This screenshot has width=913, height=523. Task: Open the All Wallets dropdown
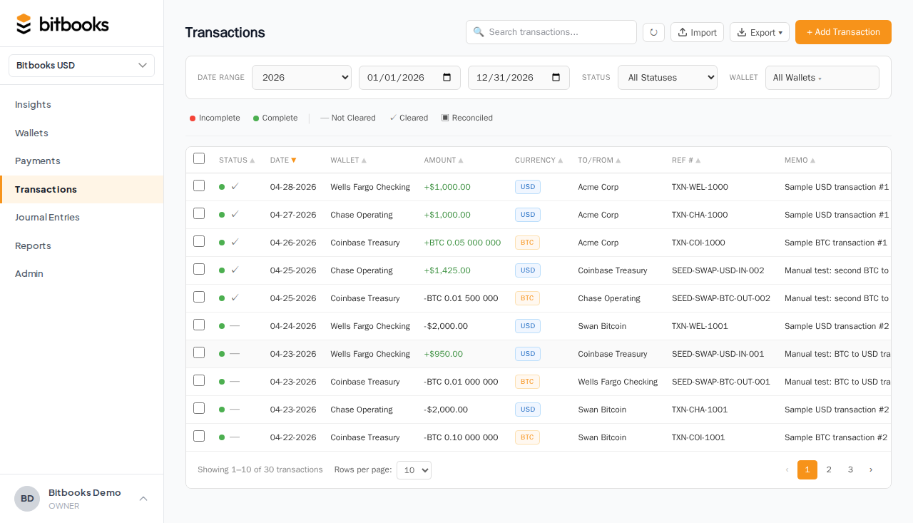822,78
